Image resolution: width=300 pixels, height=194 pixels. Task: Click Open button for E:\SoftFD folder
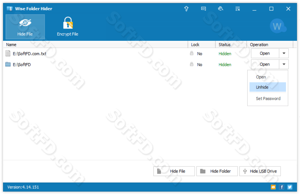(265, 64)
